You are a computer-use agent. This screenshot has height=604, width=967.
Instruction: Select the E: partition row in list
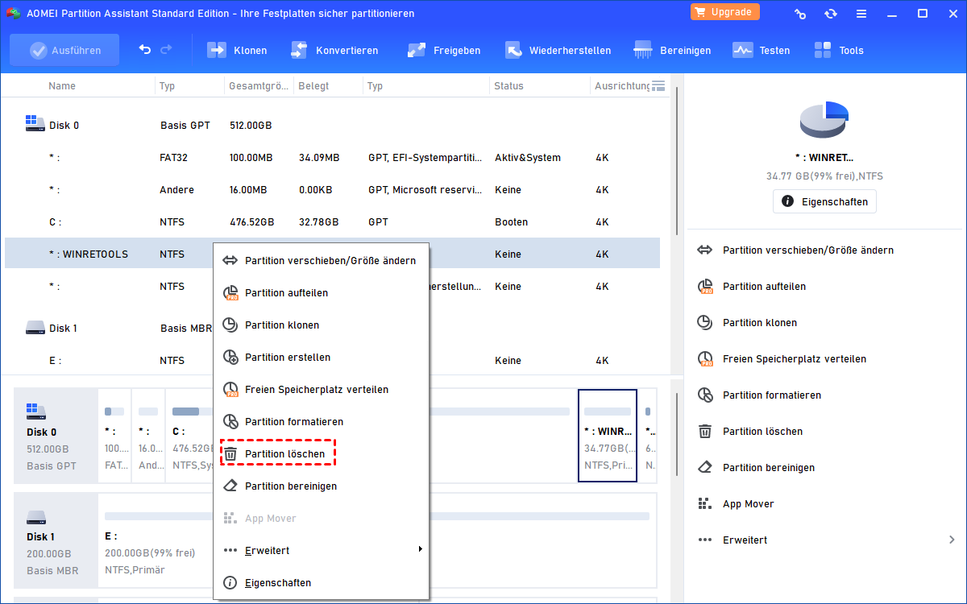pos(332,361)
